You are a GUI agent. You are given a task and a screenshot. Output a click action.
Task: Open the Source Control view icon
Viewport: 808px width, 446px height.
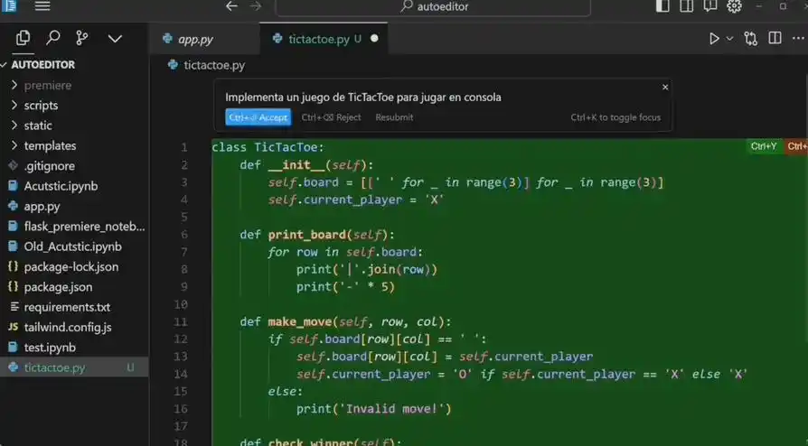[x=82, y=38]
